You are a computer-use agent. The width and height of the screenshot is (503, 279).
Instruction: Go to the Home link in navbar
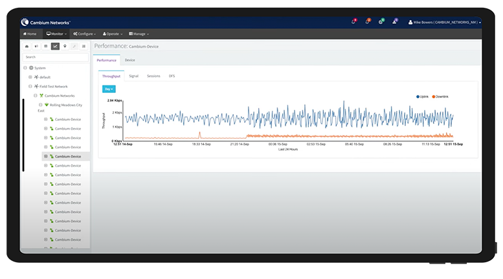pos(30,34)
